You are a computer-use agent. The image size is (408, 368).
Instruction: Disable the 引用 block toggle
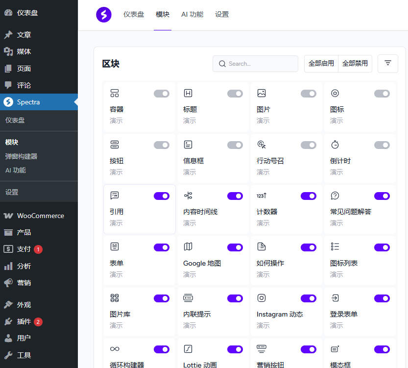162,196
